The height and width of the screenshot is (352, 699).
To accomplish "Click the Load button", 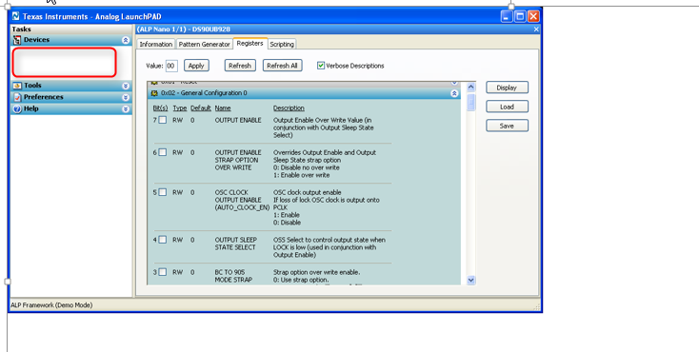I will pyautogui.click(x=507, y=107).
